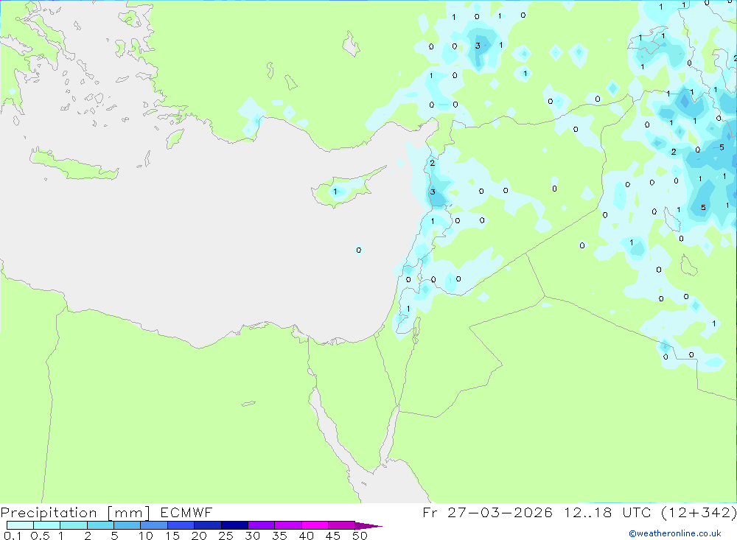737x540 pixels.
Task: Click the '2' value over northern Iraq
Action: click(674, 152)
